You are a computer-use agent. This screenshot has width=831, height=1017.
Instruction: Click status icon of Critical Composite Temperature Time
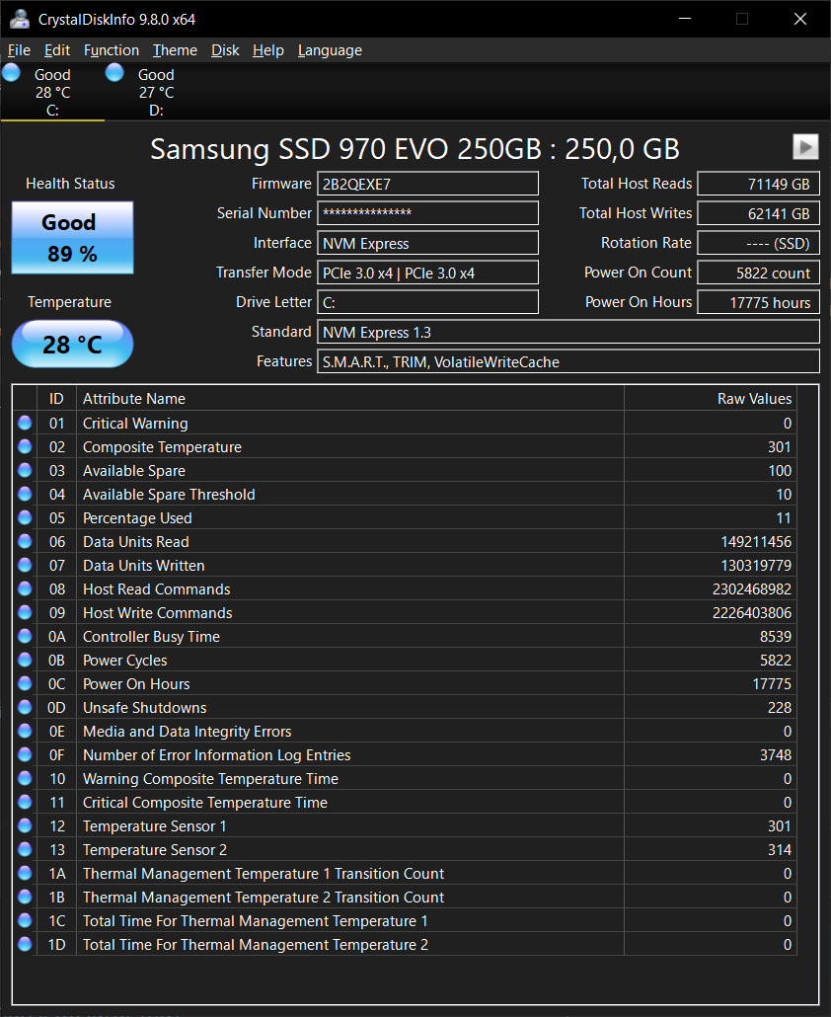pos(25,802)
